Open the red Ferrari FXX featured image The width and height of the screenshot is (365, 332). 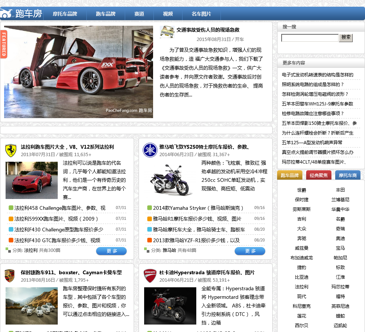[x=79, y=72]
